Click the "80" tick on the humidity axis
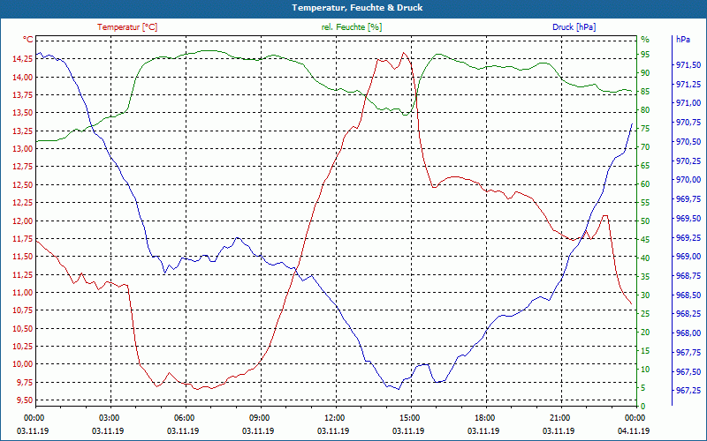707x441 pixels. (645, 109)
